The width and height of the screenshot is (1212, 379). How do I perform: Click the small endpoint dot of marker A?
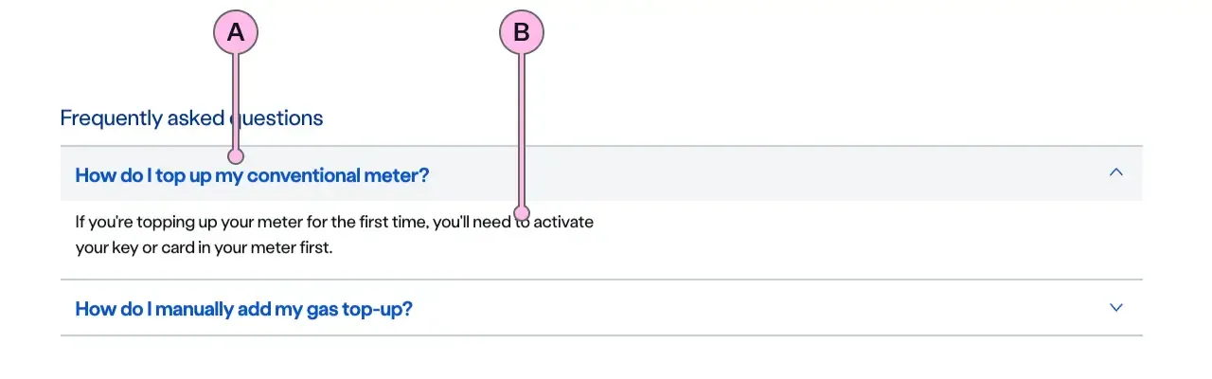237,155
